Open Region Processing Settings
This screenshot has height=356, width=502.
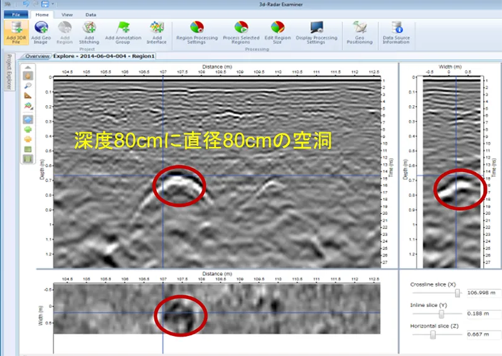click(x=196, y=31)
